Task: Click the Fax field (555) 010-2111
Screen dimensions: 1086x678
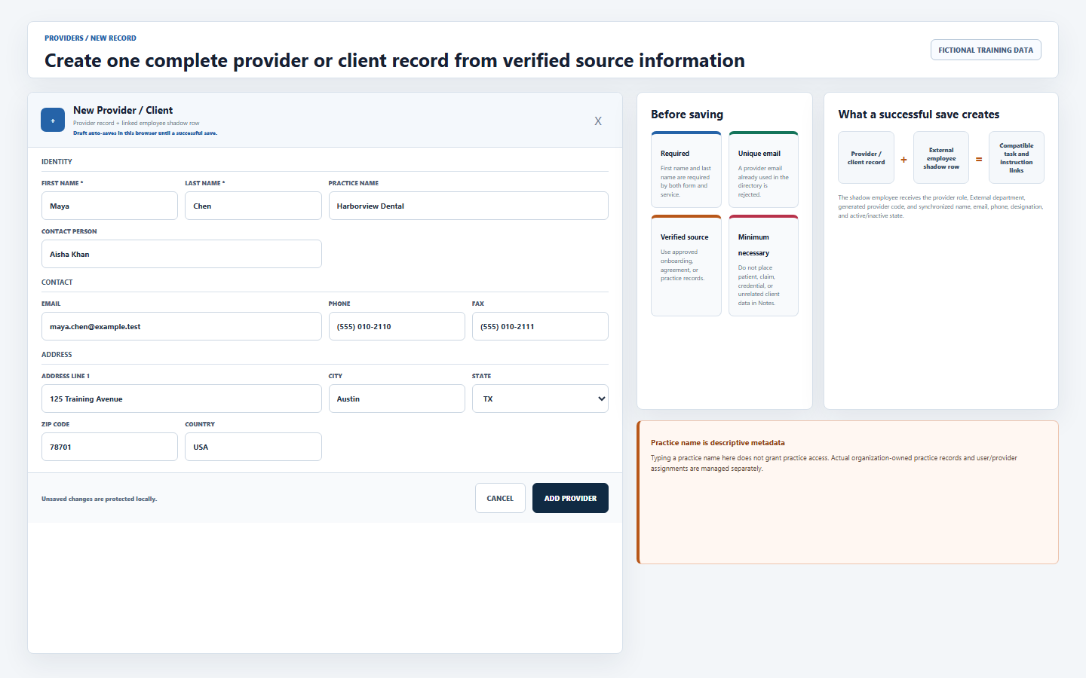Action: [x=540, y=326]
